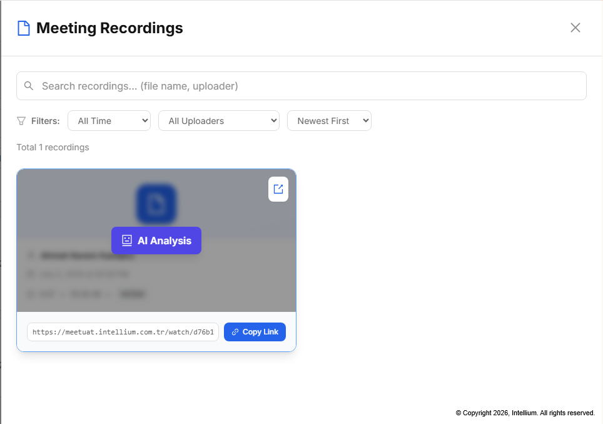The width and height of the screenshot is (603, 424).
Task: Copy the recording link
Action: 255,332
